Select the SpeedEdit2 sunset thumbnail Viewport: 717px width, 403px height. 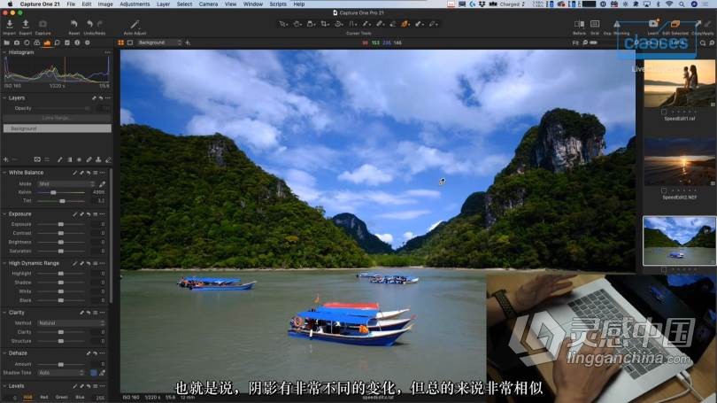pyautogui.click(x=680, y=162)
